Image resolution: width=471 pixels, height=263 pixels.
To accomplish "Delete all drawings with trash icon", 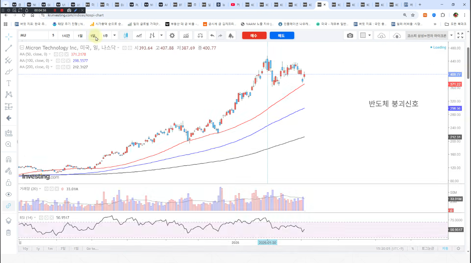I will click(9, 233).
